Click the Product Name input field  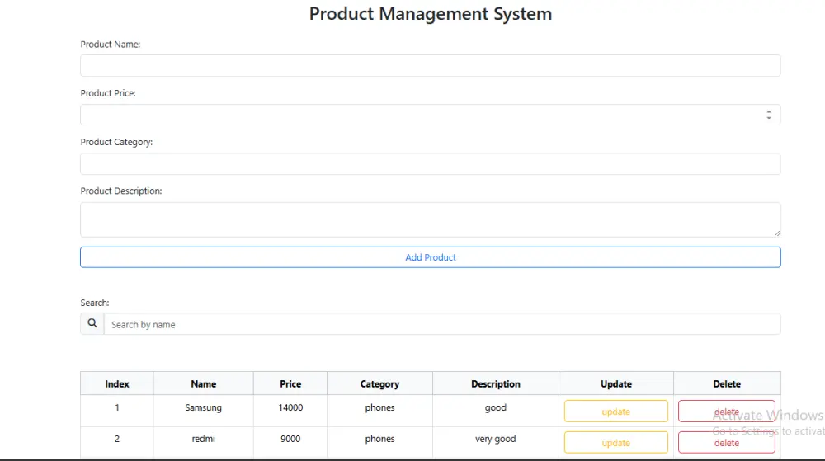click(x=430, y=66)
